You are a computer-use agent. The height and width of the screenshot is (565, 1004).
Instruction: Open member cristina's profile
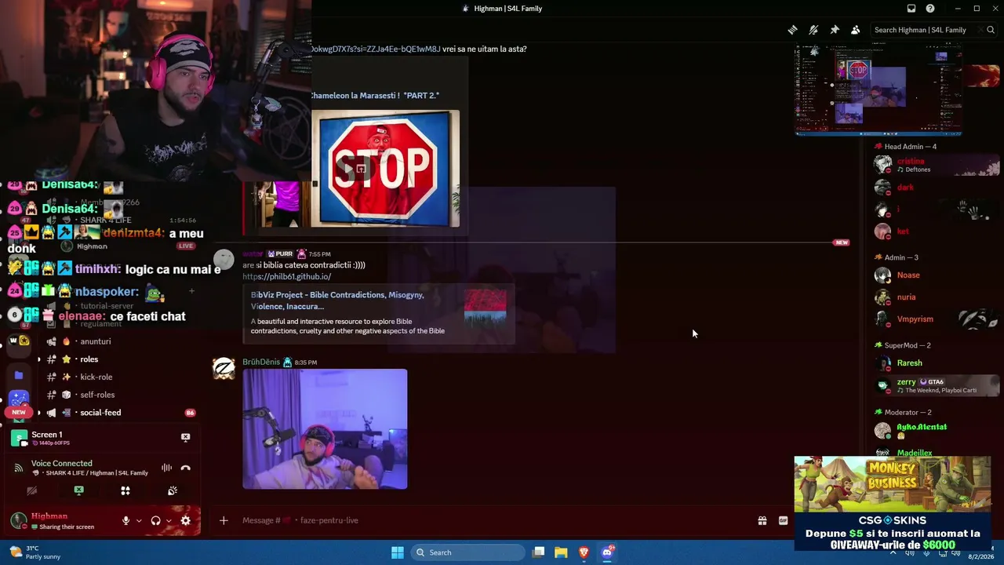[937, 165]
